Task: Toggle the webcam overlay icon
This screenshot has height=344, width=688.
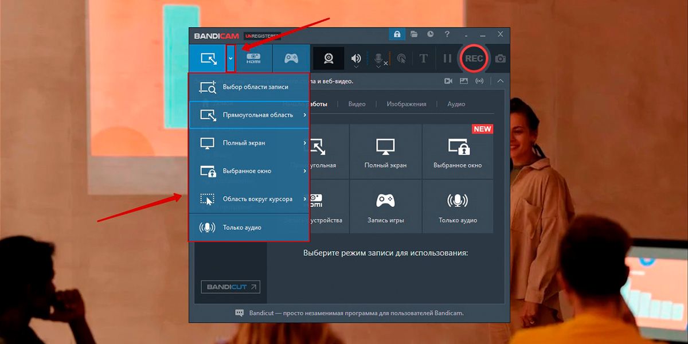Action: pos(329,58)
